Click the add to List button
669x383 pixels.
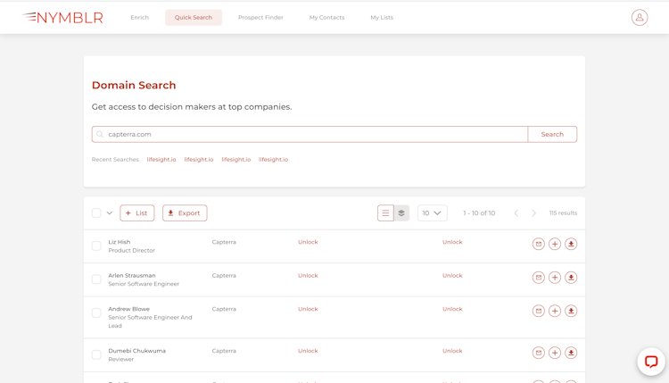137,213
